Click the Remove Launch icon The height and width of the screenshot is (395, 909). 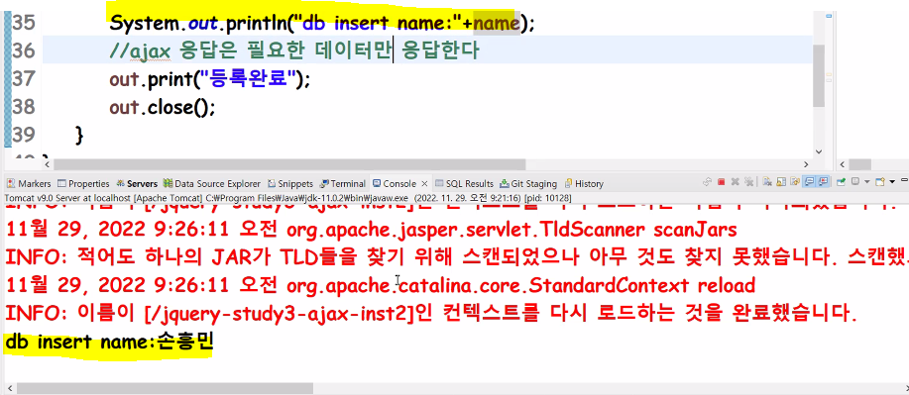pyautogui.click(x=736, y=182)
